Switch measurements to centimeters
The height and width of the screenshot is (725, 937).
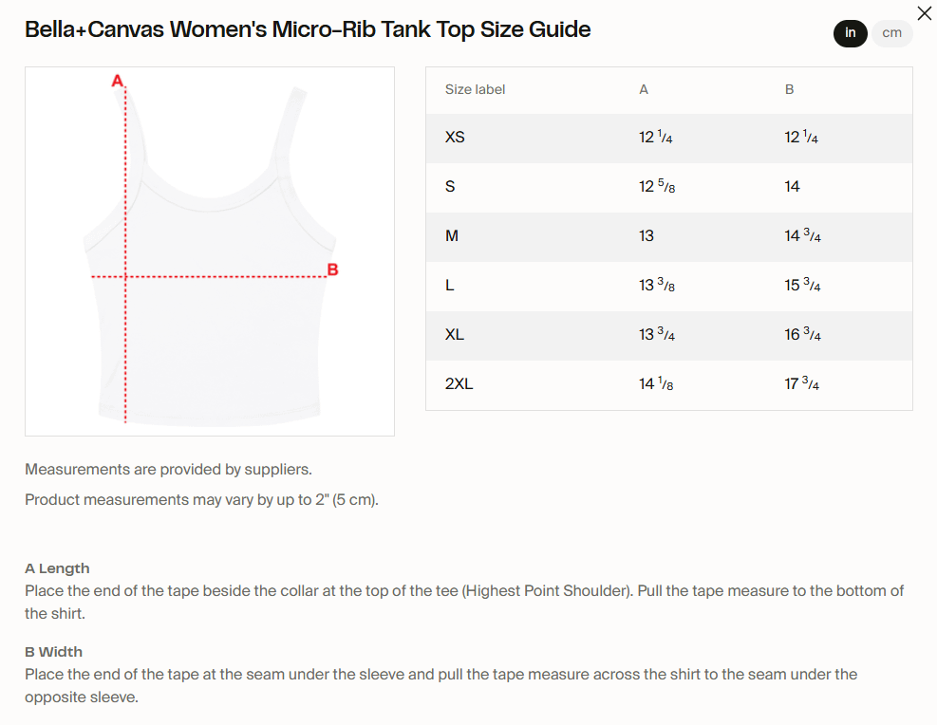click(x=891, y=33)
